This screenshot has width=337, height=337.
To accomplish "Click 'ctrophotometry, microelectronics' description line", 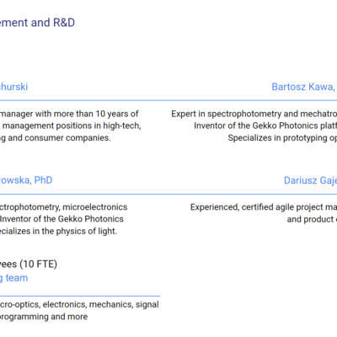I will (x=63, y=207).
